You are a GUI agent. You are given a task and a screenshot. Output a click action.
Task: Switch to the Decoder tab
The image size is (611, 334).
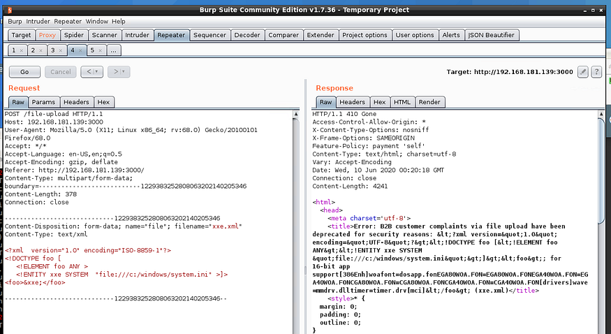tap(247, 35)
